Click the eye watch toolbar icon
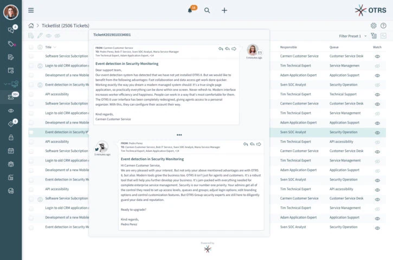This screenshot has height=260, width=393. (x=49, y=36)
